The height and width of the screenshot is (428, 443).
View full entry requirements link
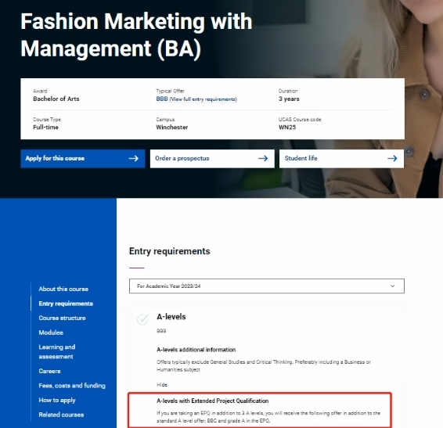(x=203, y=99)
